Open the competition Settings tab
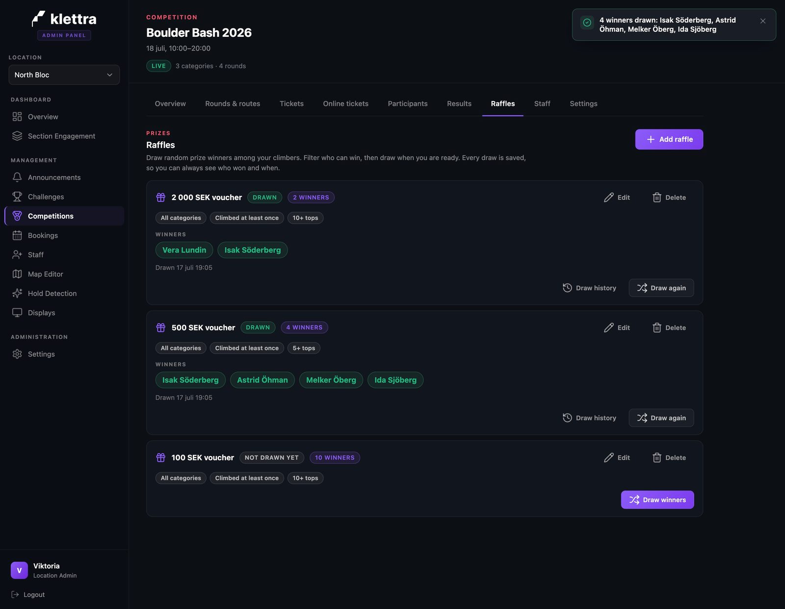785x609 pixels. (583, 103)
